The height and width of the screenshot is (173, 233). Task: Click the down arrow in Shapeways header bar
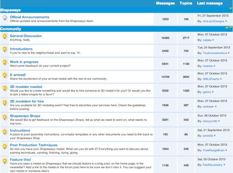pos(231,8)
